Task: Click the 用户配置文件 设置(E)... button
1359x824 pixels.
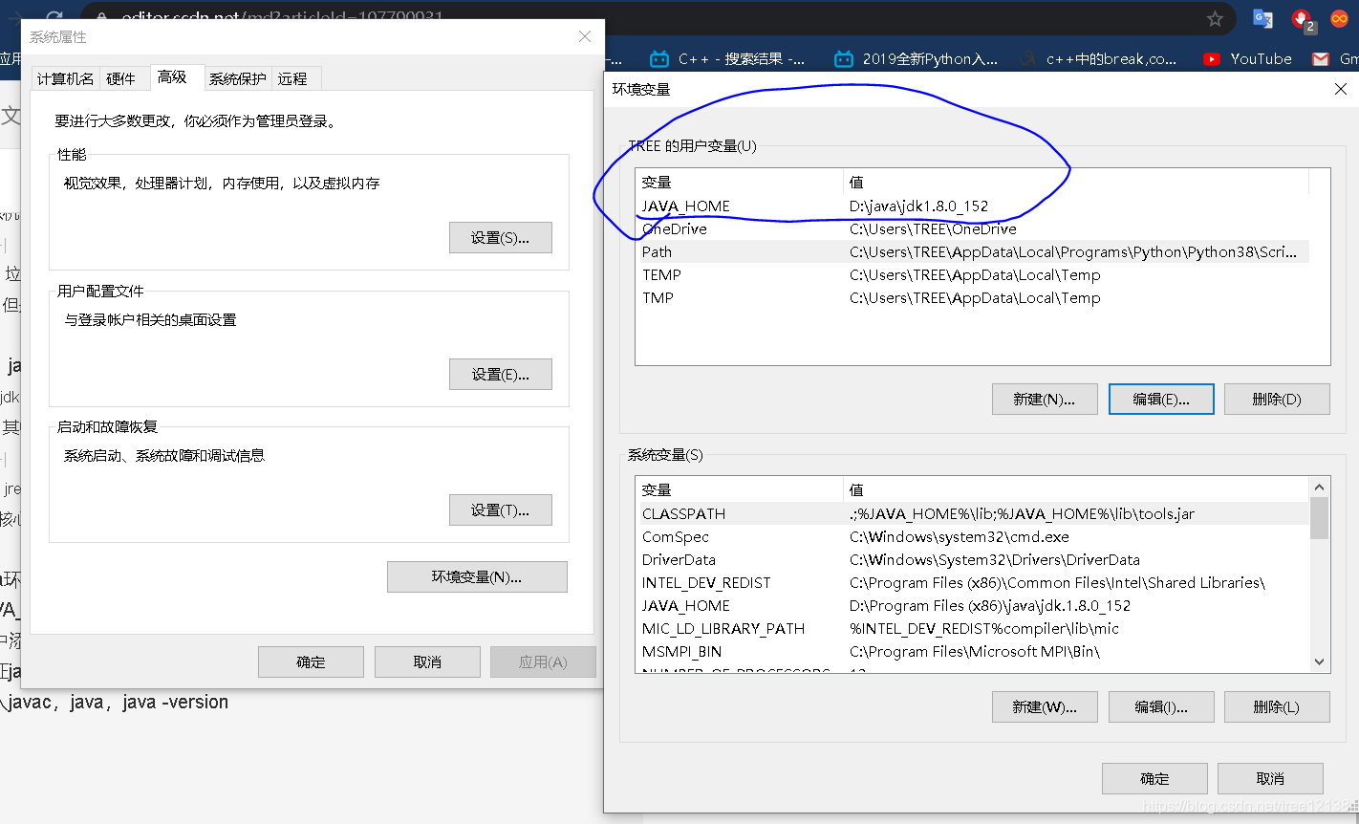Action: pos(501,375)
